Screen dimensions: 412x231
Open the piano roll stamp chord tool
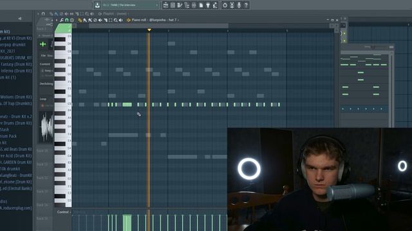[71, 20]
